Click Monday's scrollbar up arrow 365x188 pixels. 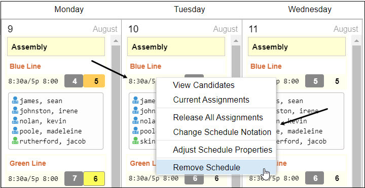[x=116, y=41]
